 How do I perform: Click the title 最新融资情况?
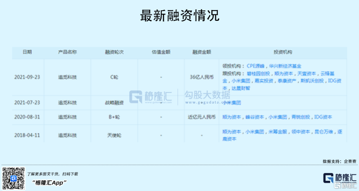point(180,16)
